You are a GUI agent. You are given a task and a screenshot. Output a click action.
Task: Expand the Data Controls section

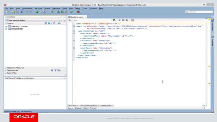[x=6, y=70]
